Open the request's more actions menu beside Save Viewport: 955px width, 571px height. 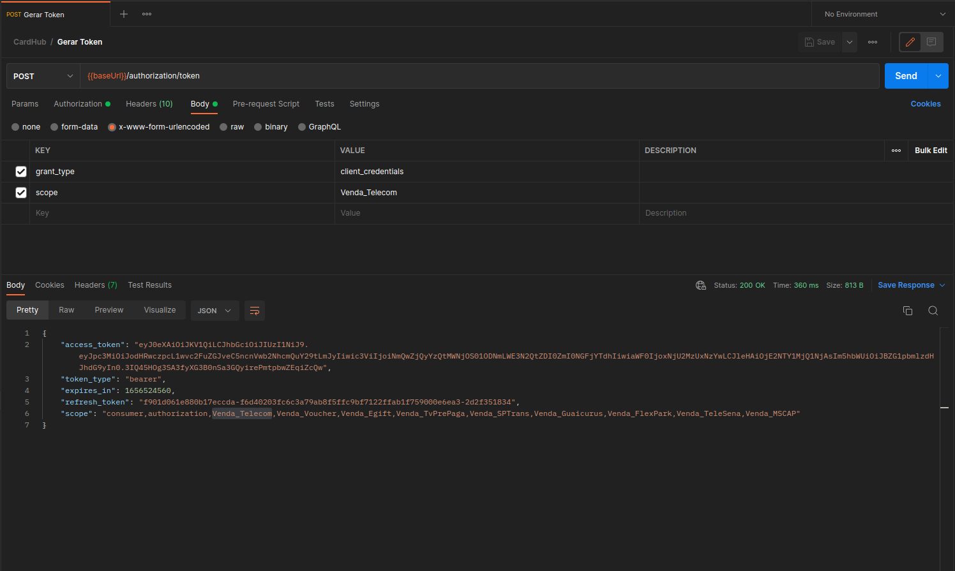coord(873,42)
